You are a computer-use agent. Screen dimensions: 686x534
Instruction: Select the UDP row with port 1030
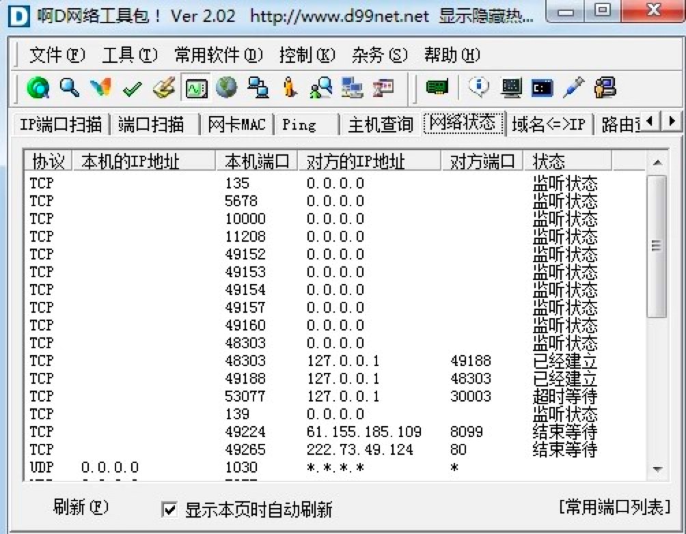[x=335, y=467]
